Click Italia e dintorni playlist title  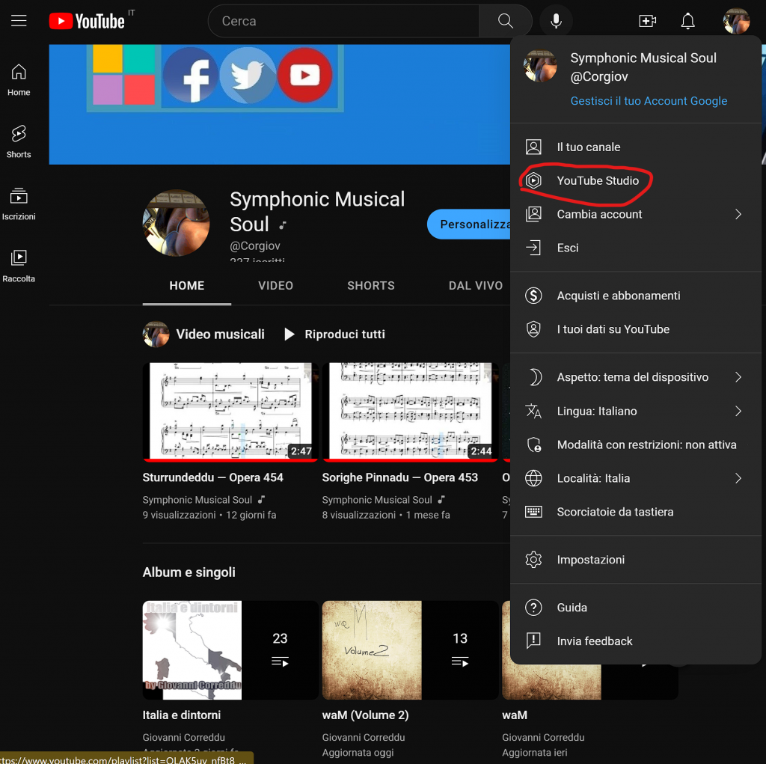[x=181, y=715]
